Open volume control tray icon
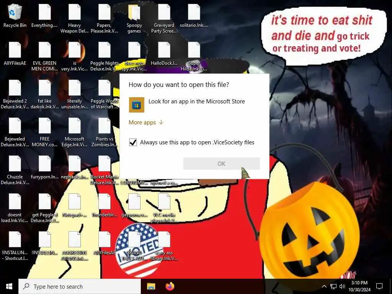 point(342,286)
